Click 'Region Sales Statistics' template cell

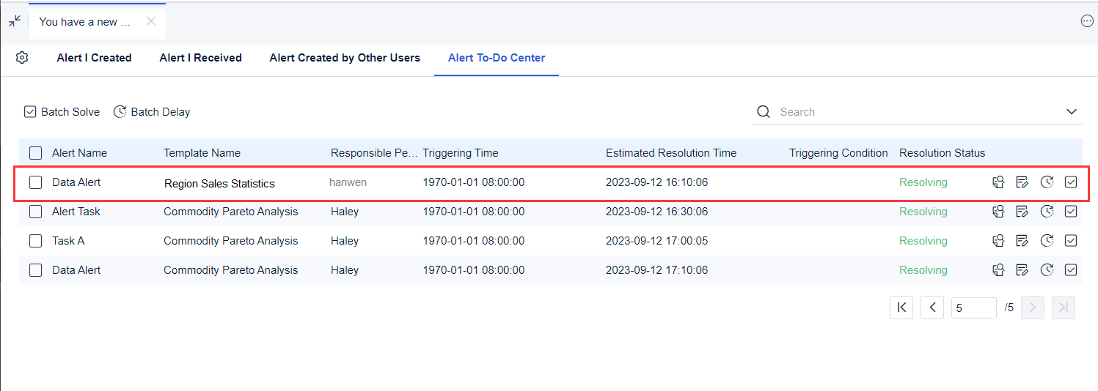coord(219,183)
